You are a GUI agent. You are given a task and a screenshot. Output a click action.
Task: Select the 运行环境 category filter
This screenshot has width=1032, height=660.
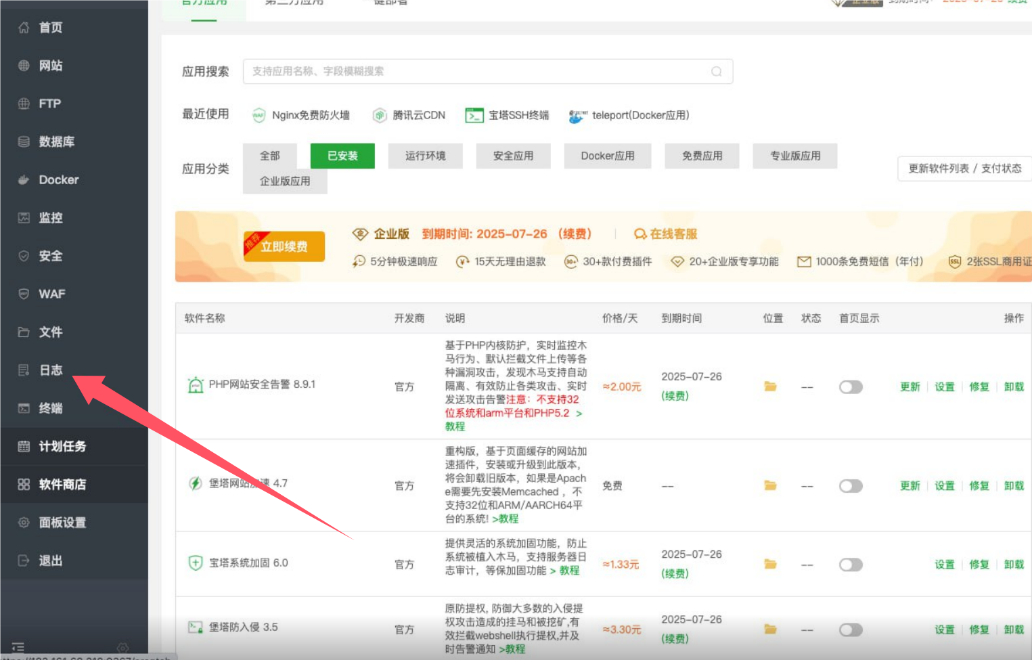pos(426,156)
